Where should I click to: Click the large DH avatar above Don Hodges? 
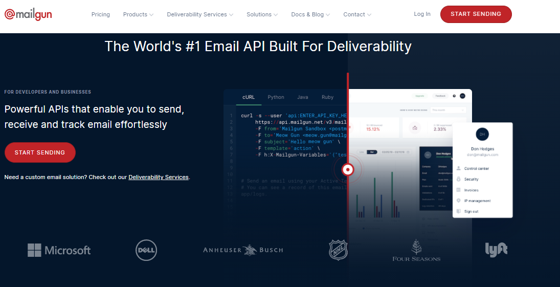[482, 134]
